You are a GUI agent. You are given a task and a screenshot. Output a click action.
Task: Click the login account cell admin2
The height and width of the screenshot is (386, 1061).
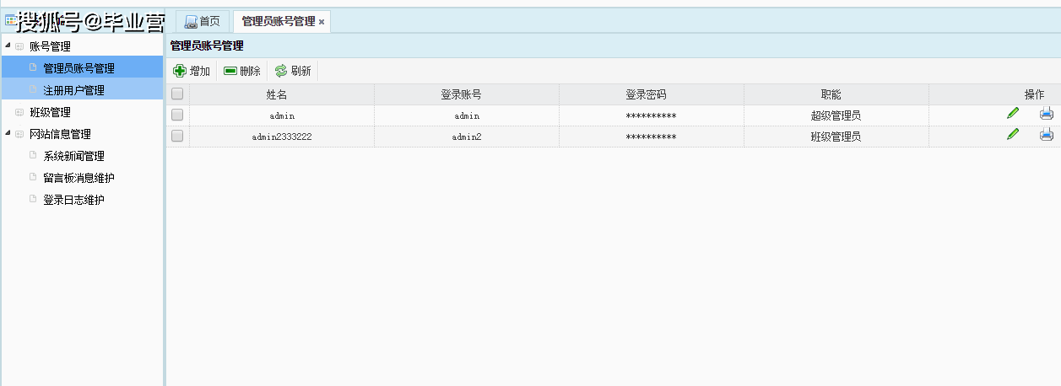pyautogui.click(x=467, y=137)
